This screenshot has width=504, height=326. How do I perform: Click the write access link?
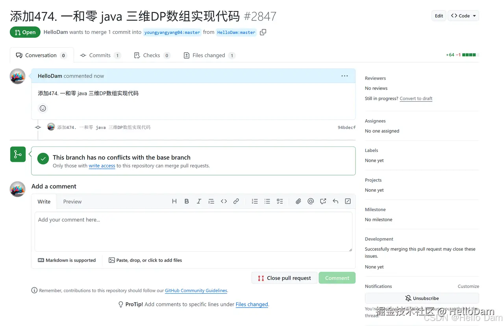[x=102, y=166]
